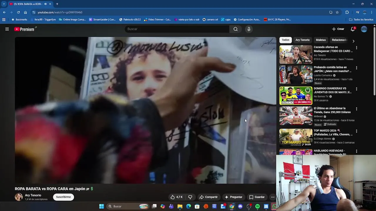The width and height of the screenshot is (376, 211).
Task: View site information icon in address bar
Action: (34, 12)
